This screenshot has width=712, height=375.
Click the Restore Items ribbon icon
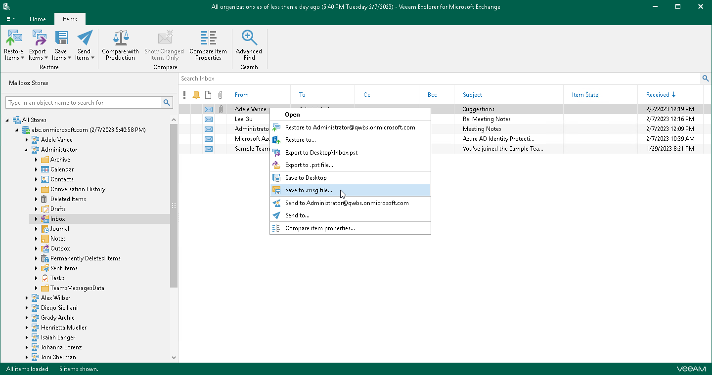(14, 38)
